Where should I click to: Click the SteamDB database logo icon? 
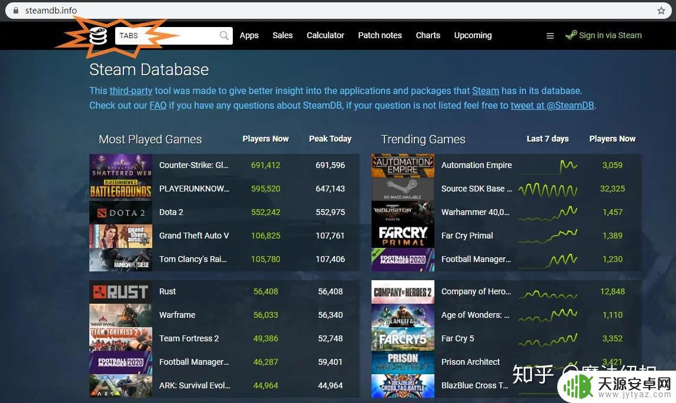(98, 36)
